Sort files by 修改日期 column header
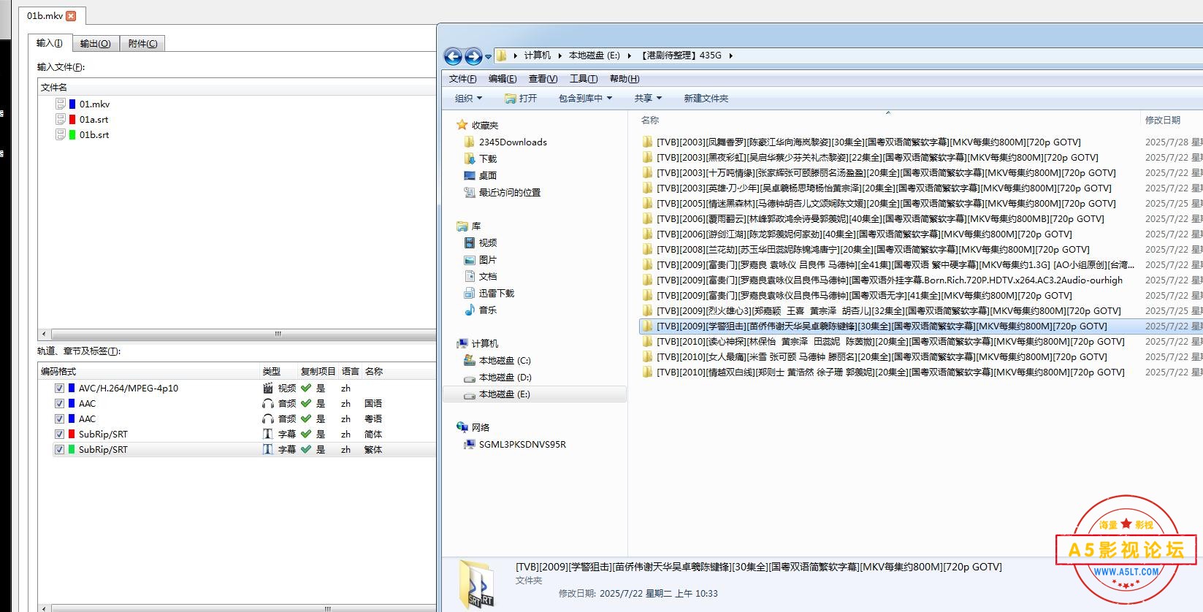The height and width of the screenshot is (612, 1203). [x=1163, y=120]
